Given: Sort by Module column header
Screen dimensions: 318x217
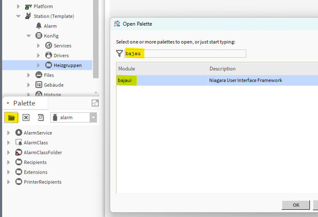Looking at the screenshot, I should click(x=162, y=69).
